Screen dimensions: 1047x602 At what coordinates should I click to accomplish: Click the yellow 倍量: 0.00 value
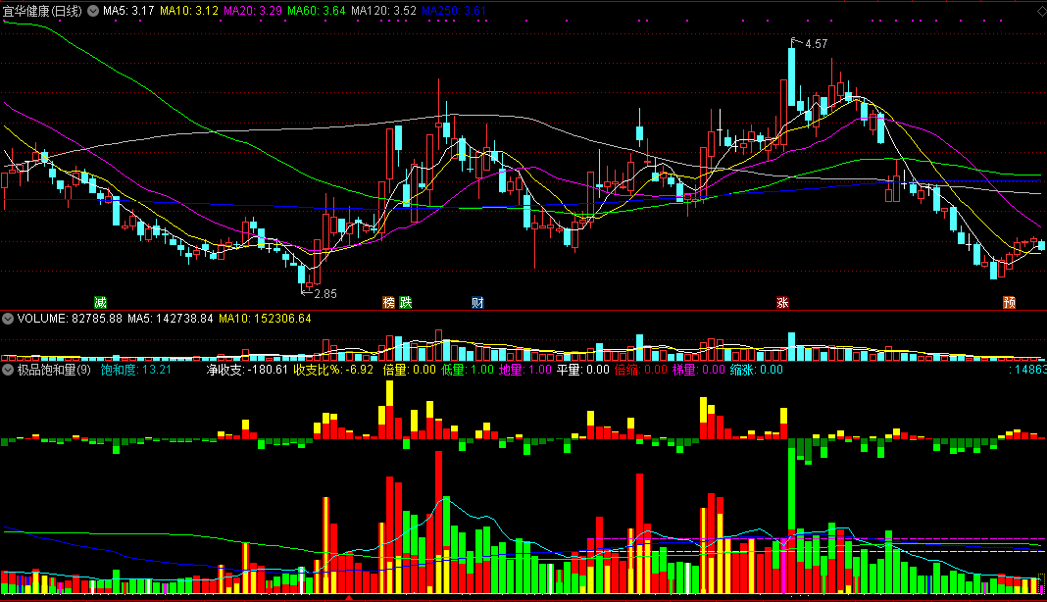pyautogui.click(x=410, y=370)
